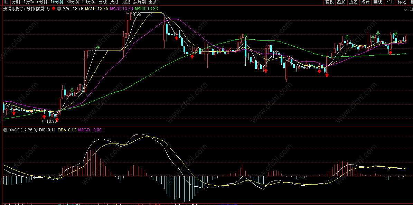Expand 更多 to show more periods

(154, 2)
